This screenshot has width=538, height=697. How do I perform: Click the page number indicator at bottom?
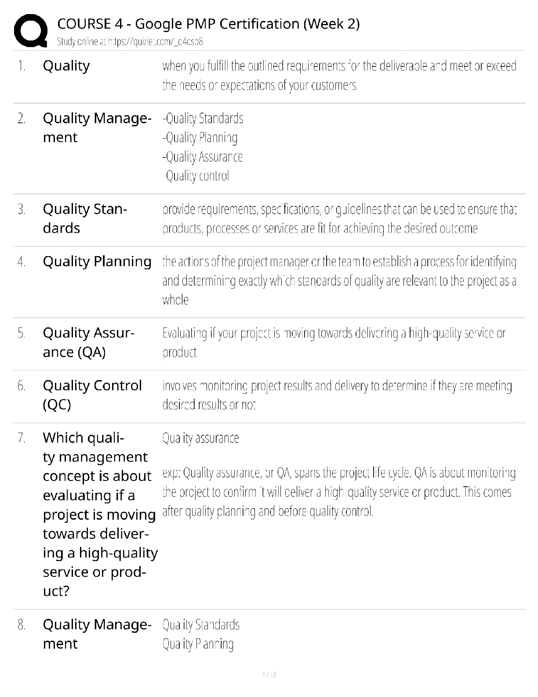pyautogui.click(x=269, y=675)
